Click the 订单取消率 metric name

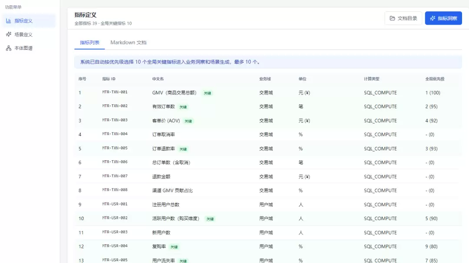163,135
